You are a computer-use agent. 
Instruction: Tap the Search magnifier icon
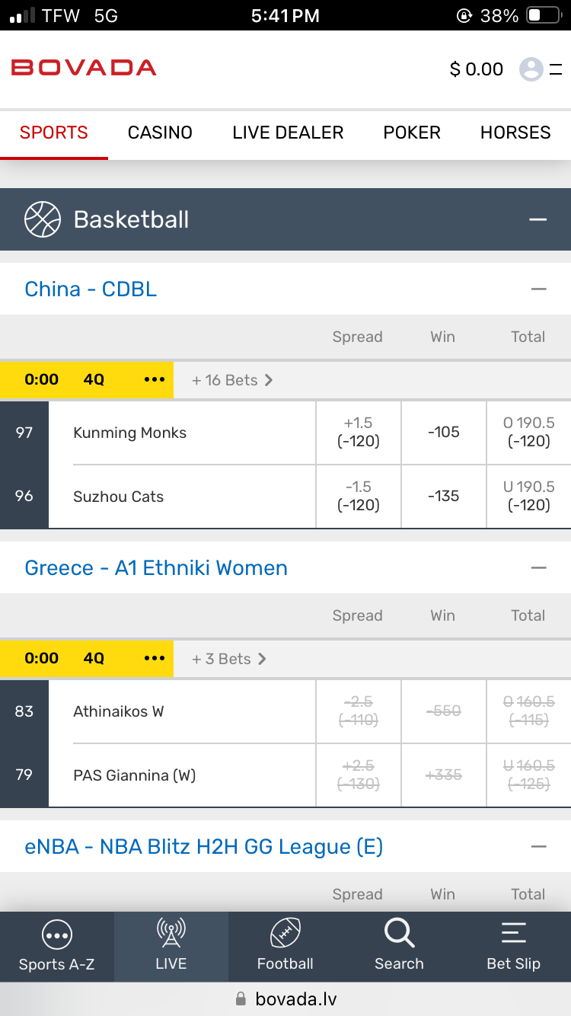pos(399,933)
